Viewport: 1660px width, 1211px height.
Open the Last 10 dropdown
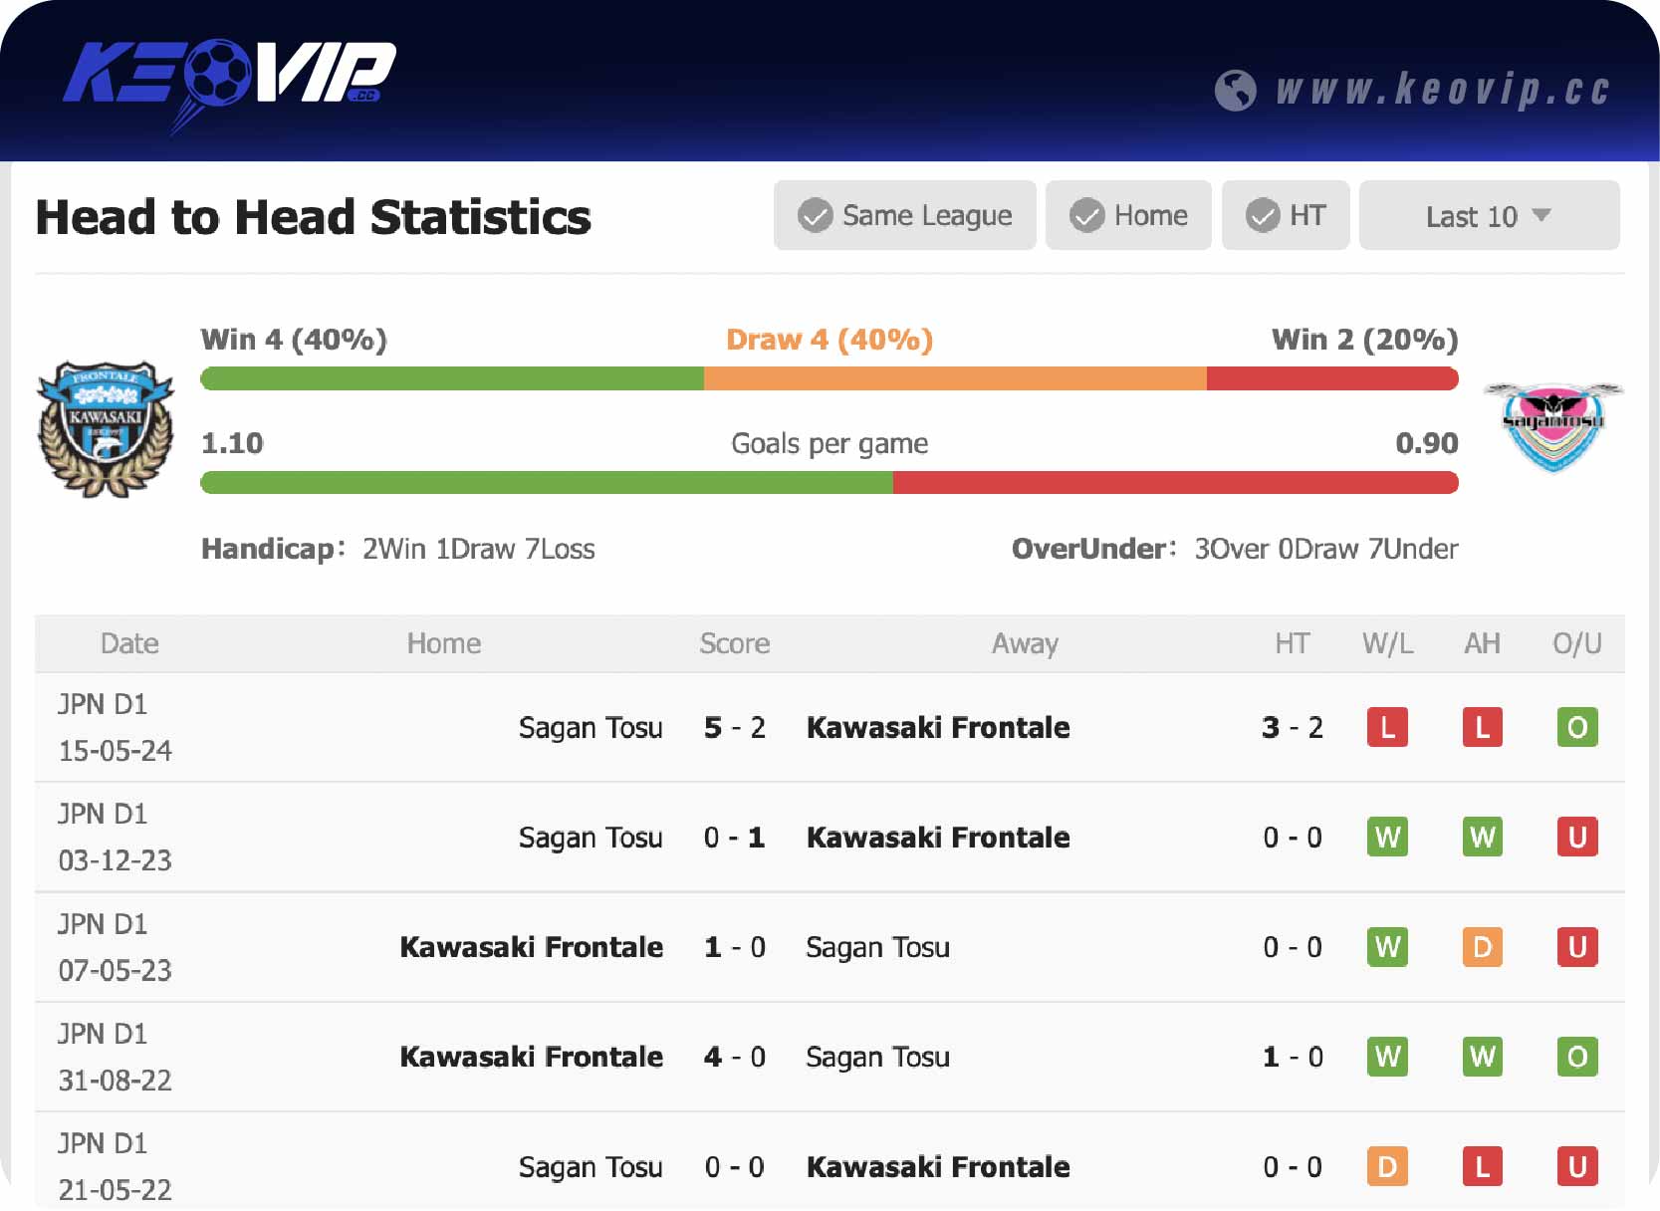pyautogui.click(x=1489, y=215)
